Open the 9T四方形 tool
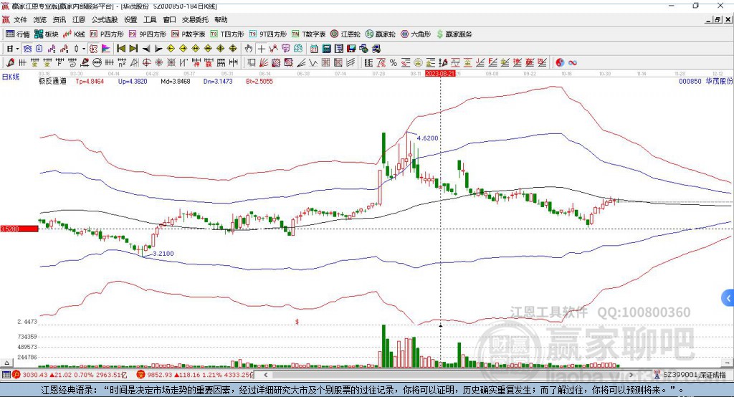 coord(268,34)
